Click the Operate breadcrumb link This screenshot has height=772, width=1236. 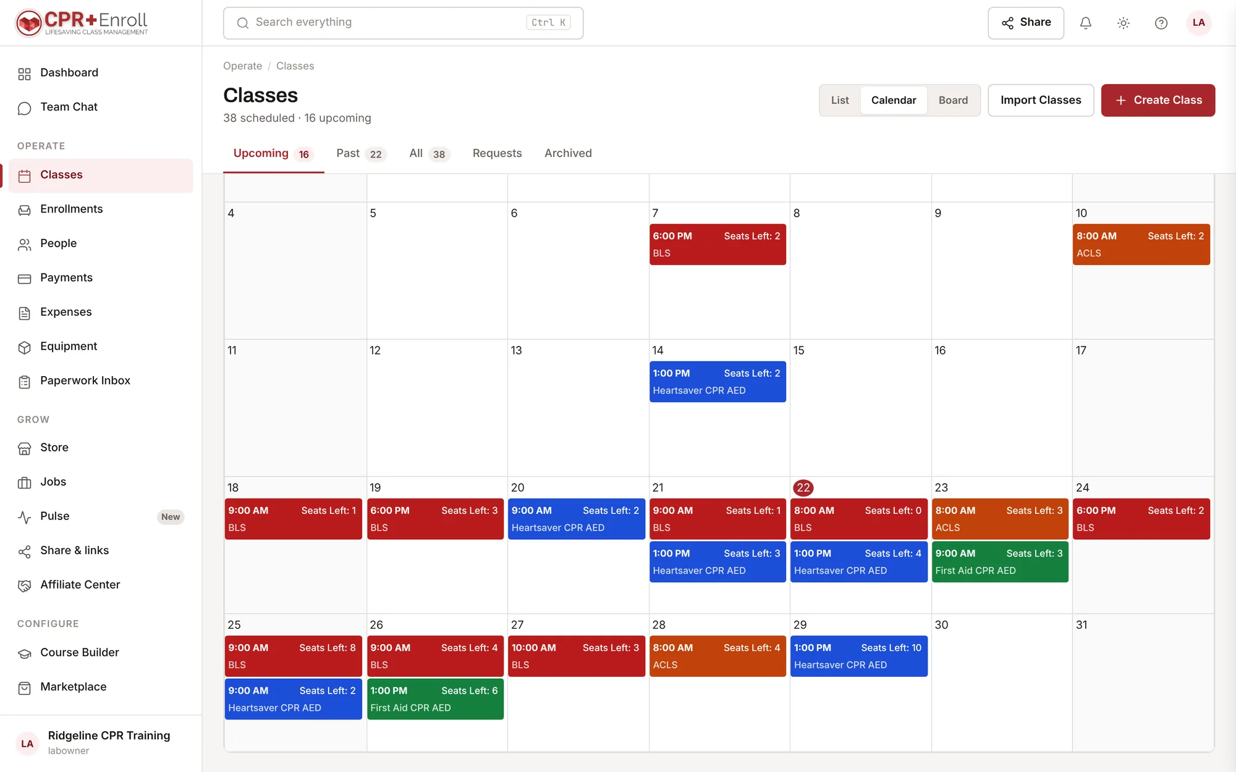point(242,66)
